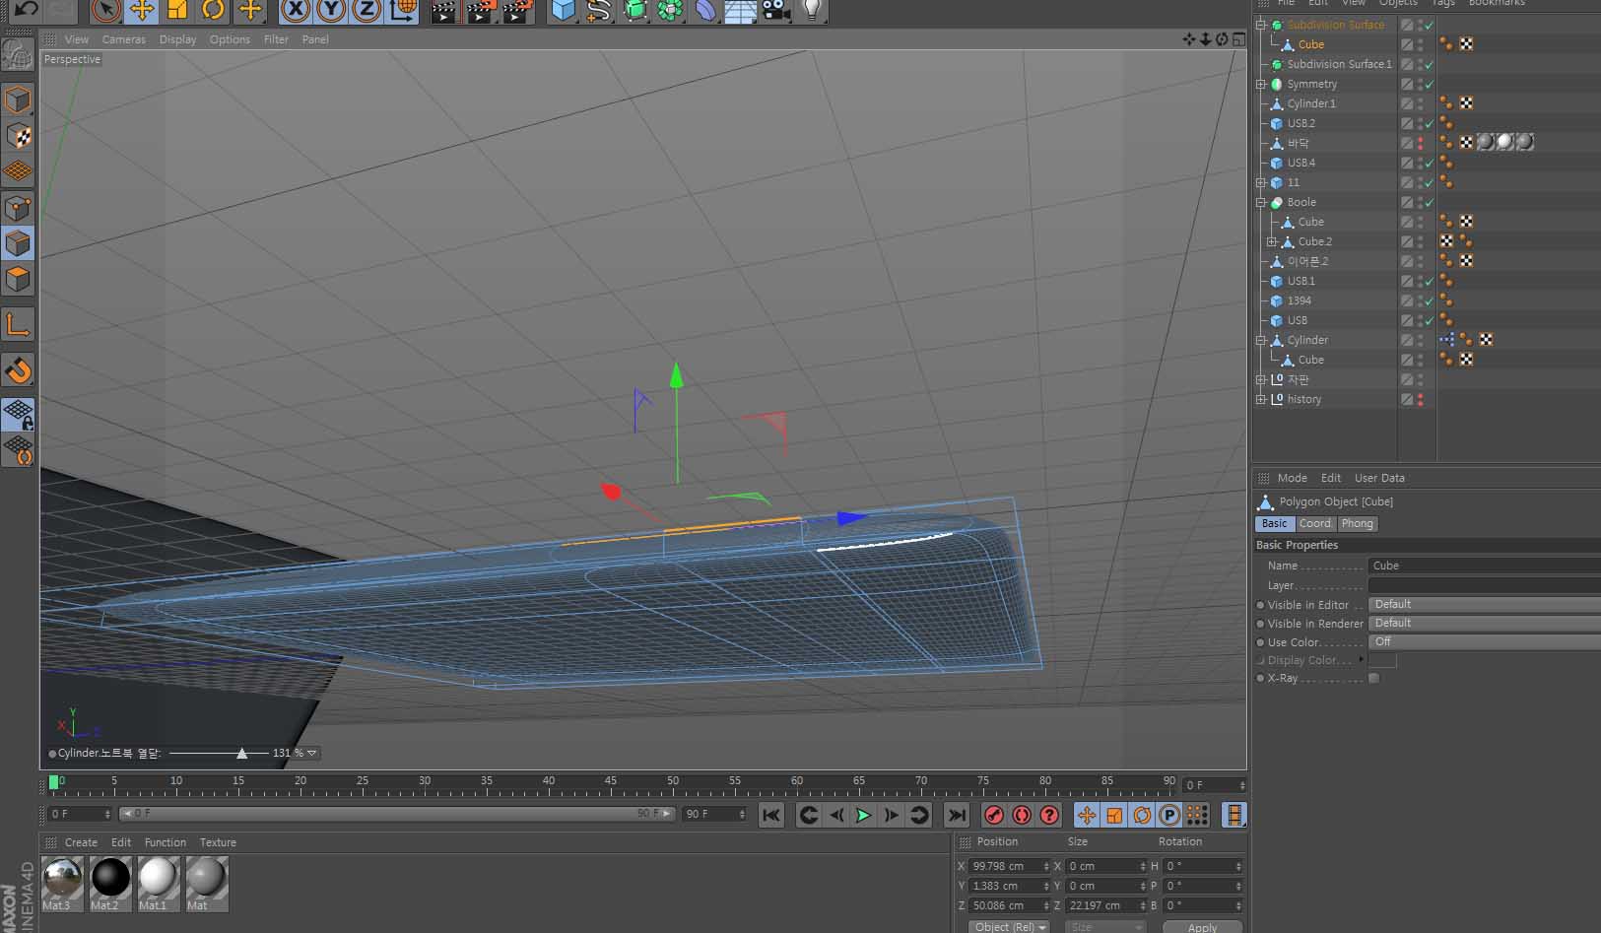Add a camera object
The width and height of the screenshot is (1601, 933).
[x=776, y=11]
